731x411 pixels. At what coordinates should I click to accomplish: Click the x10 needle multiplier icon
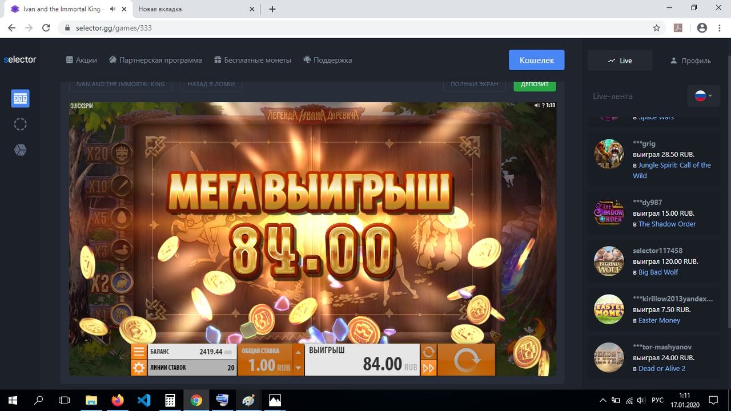coord(122,184)
